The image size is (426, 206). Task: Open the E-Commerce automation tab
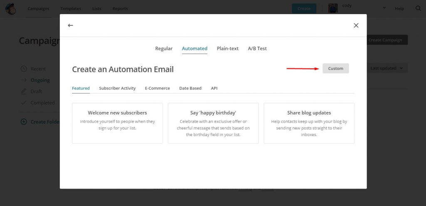point(157,88)
